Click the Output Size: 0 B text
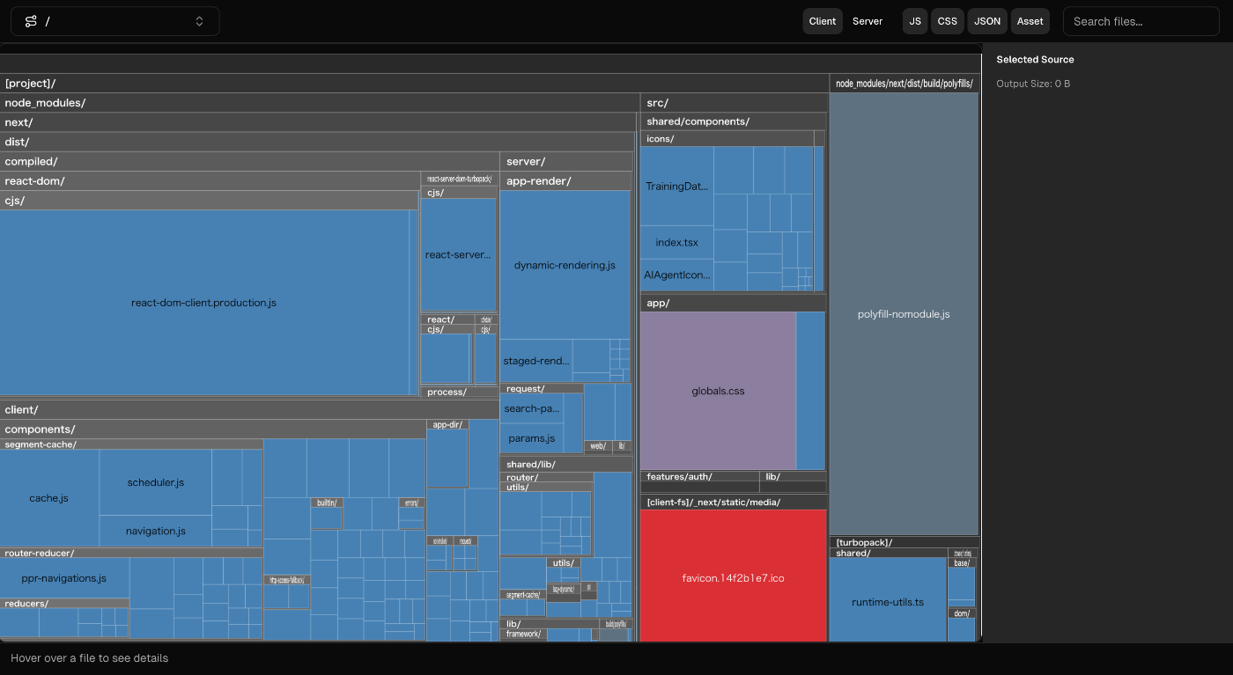The width and height of the screenshot is (1233, 675). click(1033, 84)
